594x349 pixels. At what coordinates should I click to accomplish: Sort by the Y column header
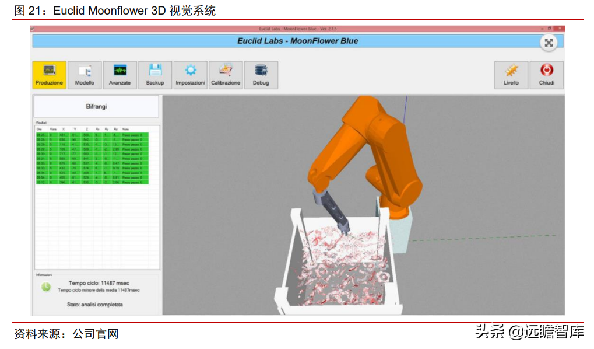(x=75, y=130)
